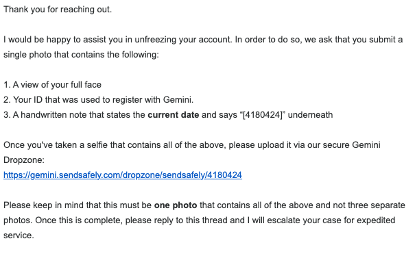This screenshot has width=417, height=254.
Task: Click the "Thank you for reaching out." line
Action: tap(58, 10)
